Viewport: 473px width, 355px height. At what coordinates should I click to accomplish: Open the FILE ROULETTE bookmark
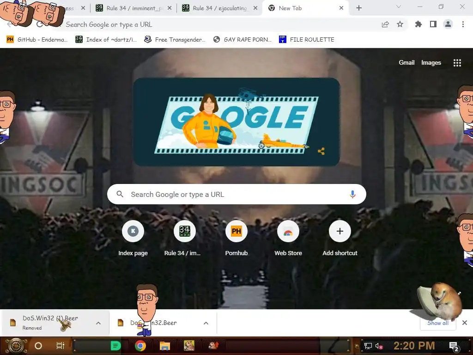pos(307,40)
